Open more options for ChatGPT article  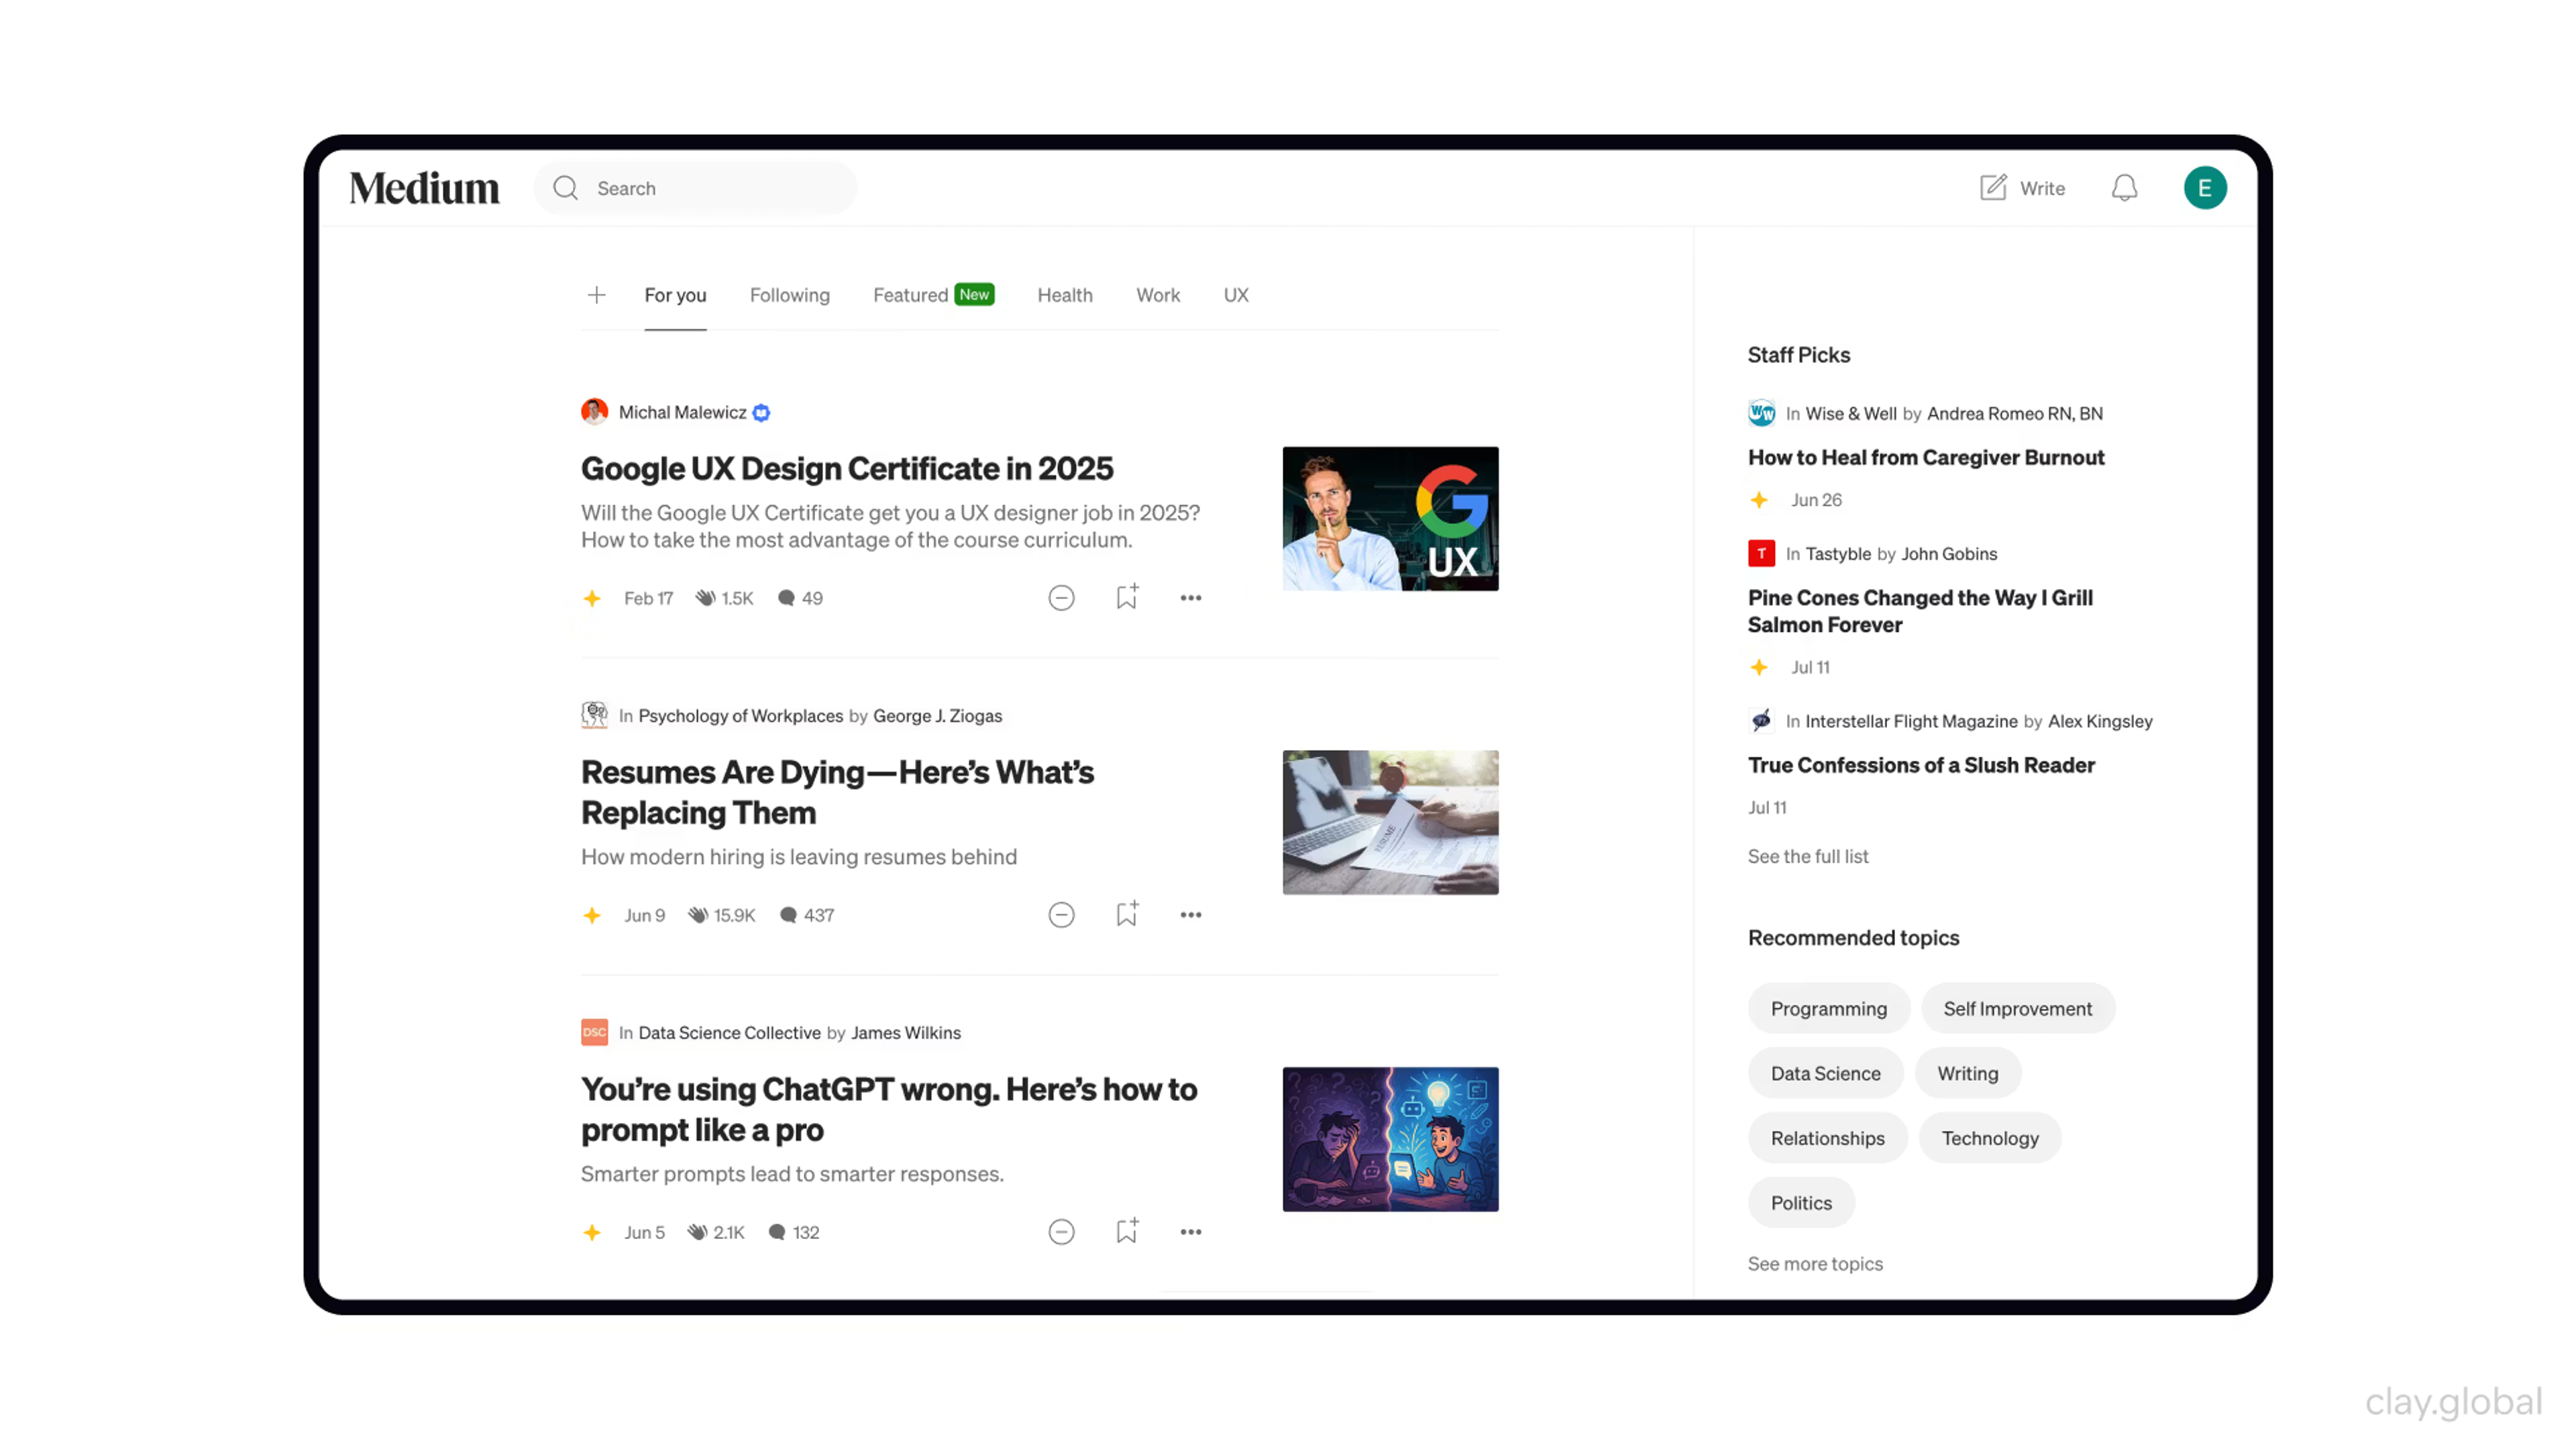[x=1190, y=1232]
